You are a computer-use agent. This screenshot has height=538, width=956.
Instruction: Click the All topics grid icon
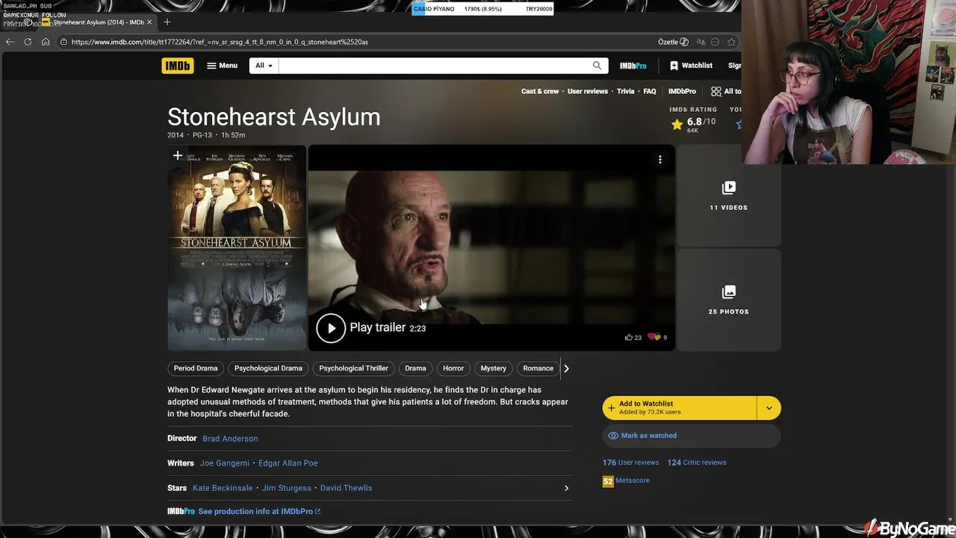click(716, 91)
